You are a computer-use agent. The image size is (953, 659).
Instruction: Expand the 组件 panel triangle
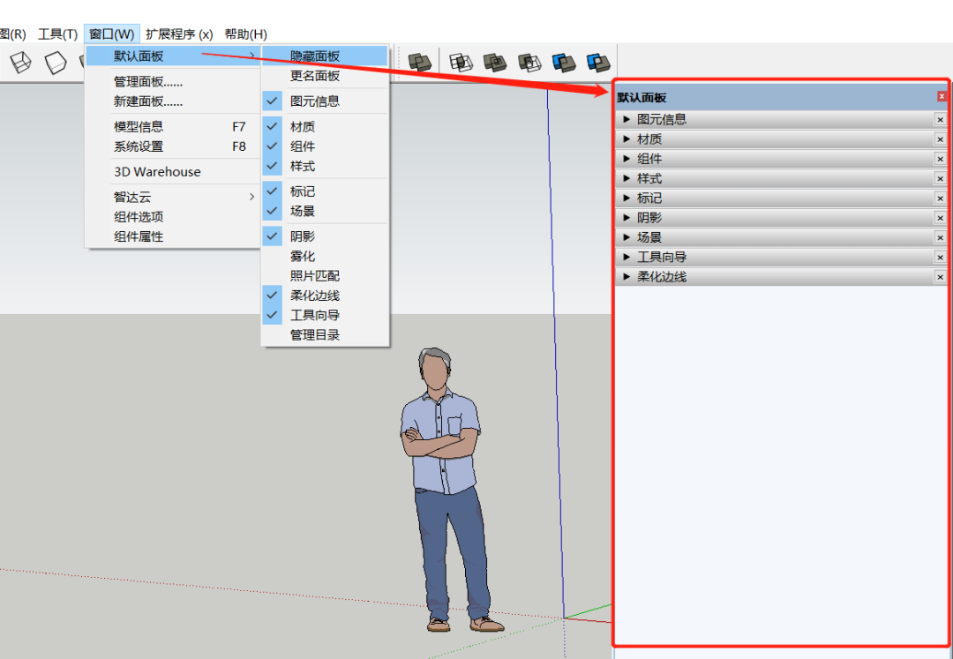click(627, 159)
